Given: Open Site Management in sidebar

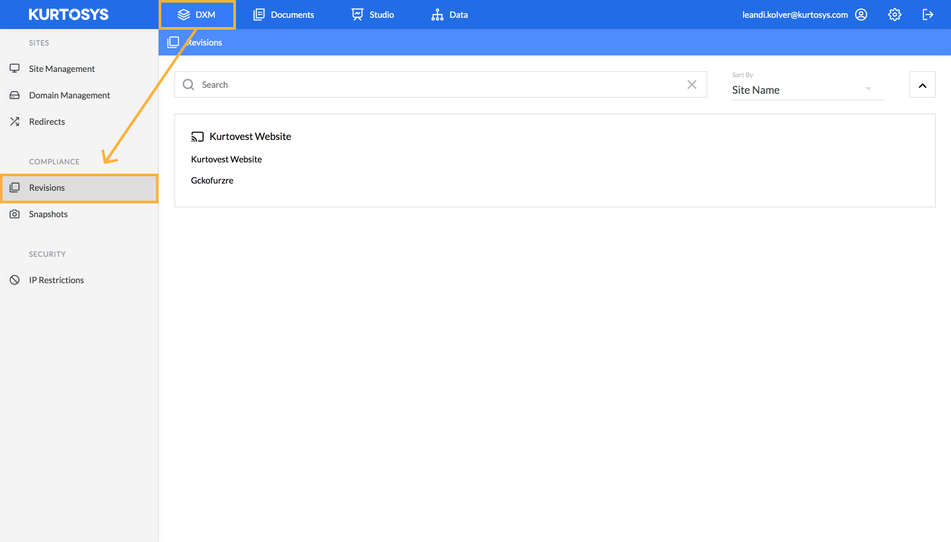Looking at the screenshot, I should coord(79,69).
